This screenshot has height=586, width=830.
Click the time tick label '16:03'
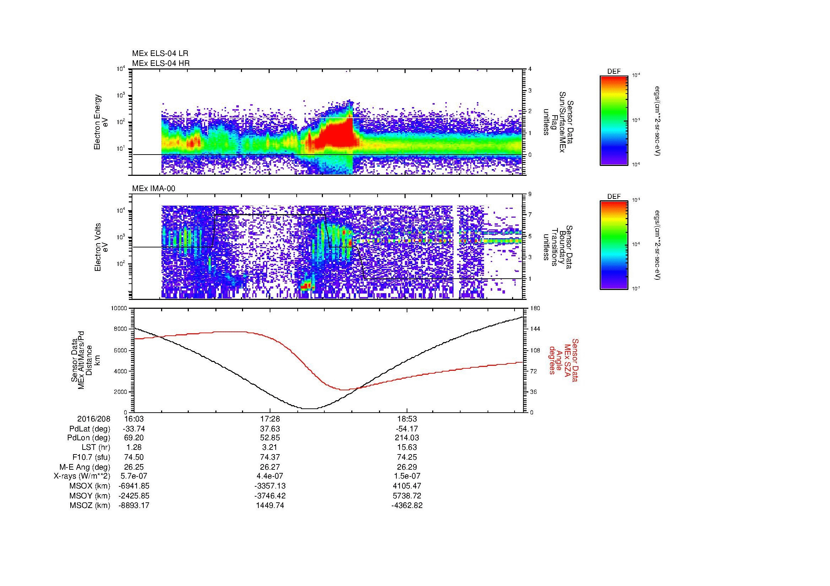(x=134, y=419)
